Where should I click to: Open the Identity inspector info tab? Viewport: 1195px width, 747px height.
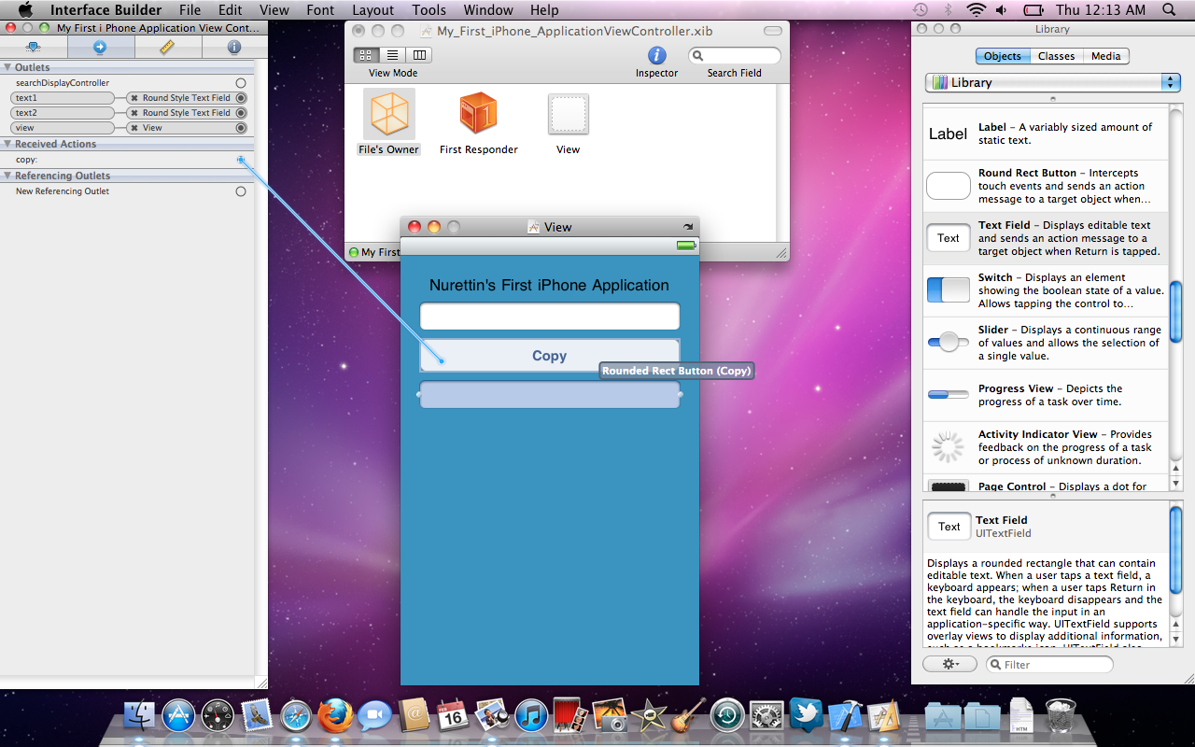point(233,47)
